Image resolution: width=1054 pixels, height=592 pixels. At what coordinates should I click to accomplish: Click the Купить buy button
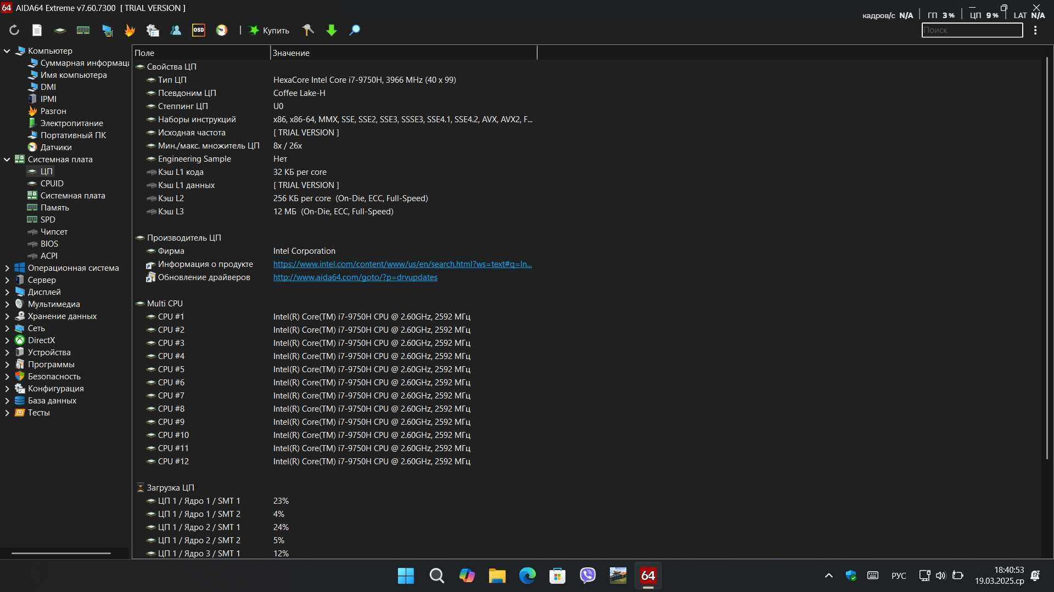(x=270, y=30)
